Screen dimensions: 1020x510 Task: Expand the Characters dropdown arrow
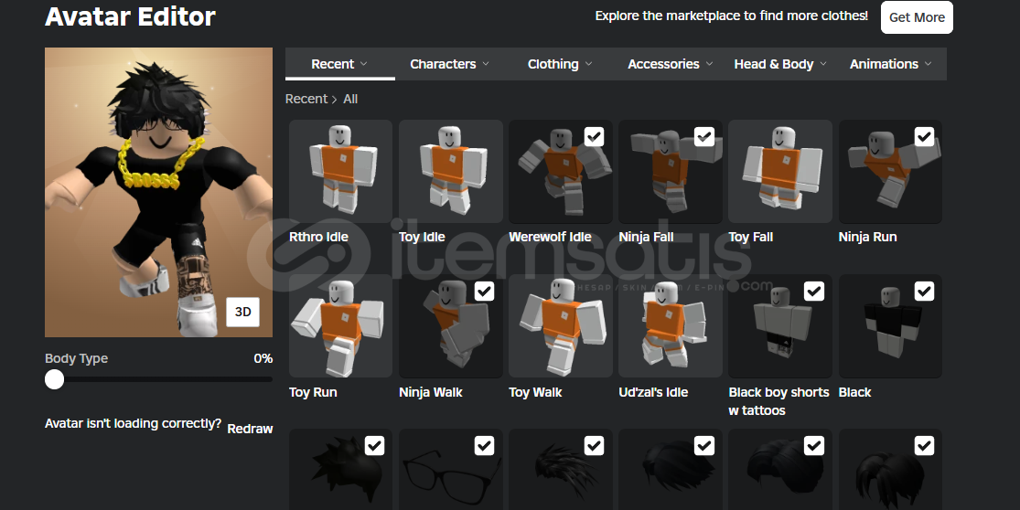coord(485,64)
